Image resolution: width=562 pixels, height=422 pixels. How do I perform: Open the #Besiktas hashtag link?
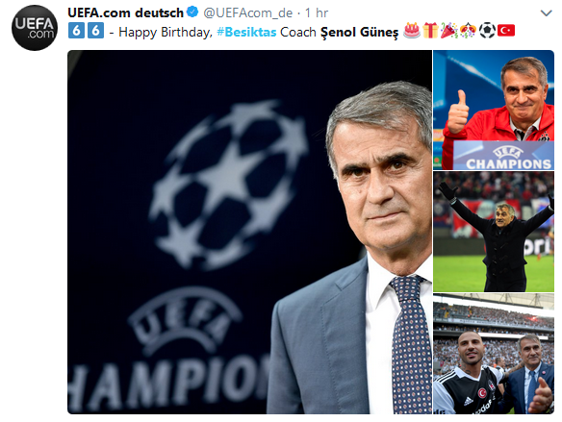pyautogui.click(x=246, y=33)
